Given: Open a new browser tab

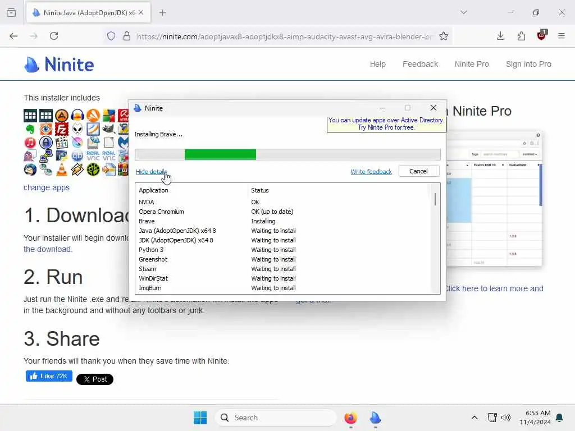Looking at the screenshot, I should click(x=163, y=13).
